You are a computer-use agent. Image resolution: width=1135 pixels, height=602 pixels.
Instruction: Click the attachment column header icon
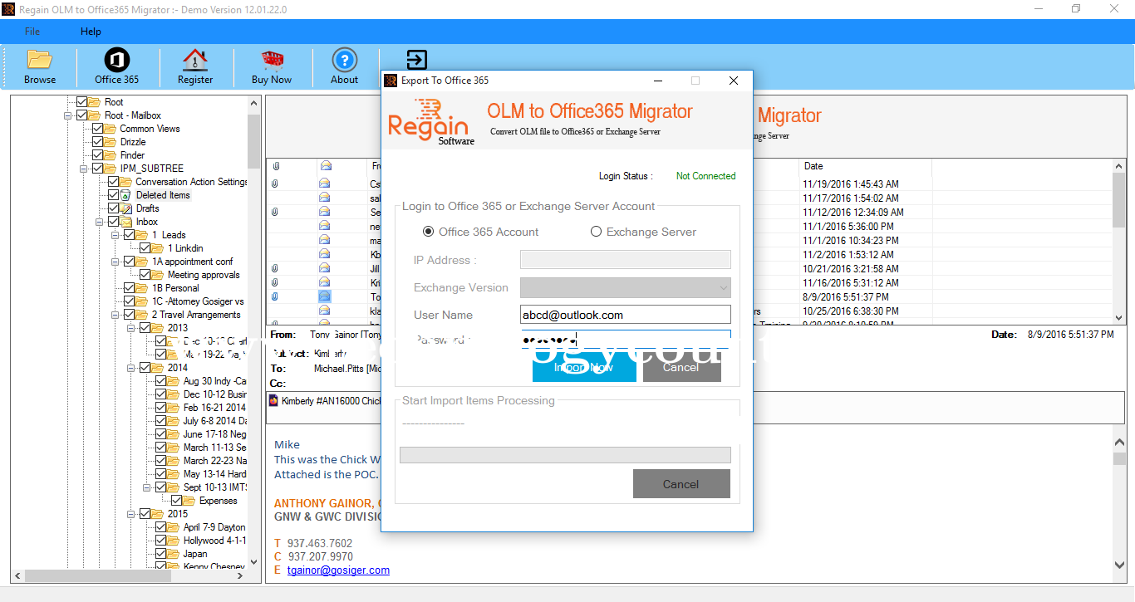(275, 166)
